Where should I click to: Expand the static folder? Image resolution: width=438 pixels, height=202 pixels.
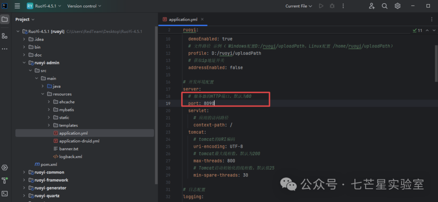tap(49, 117)
